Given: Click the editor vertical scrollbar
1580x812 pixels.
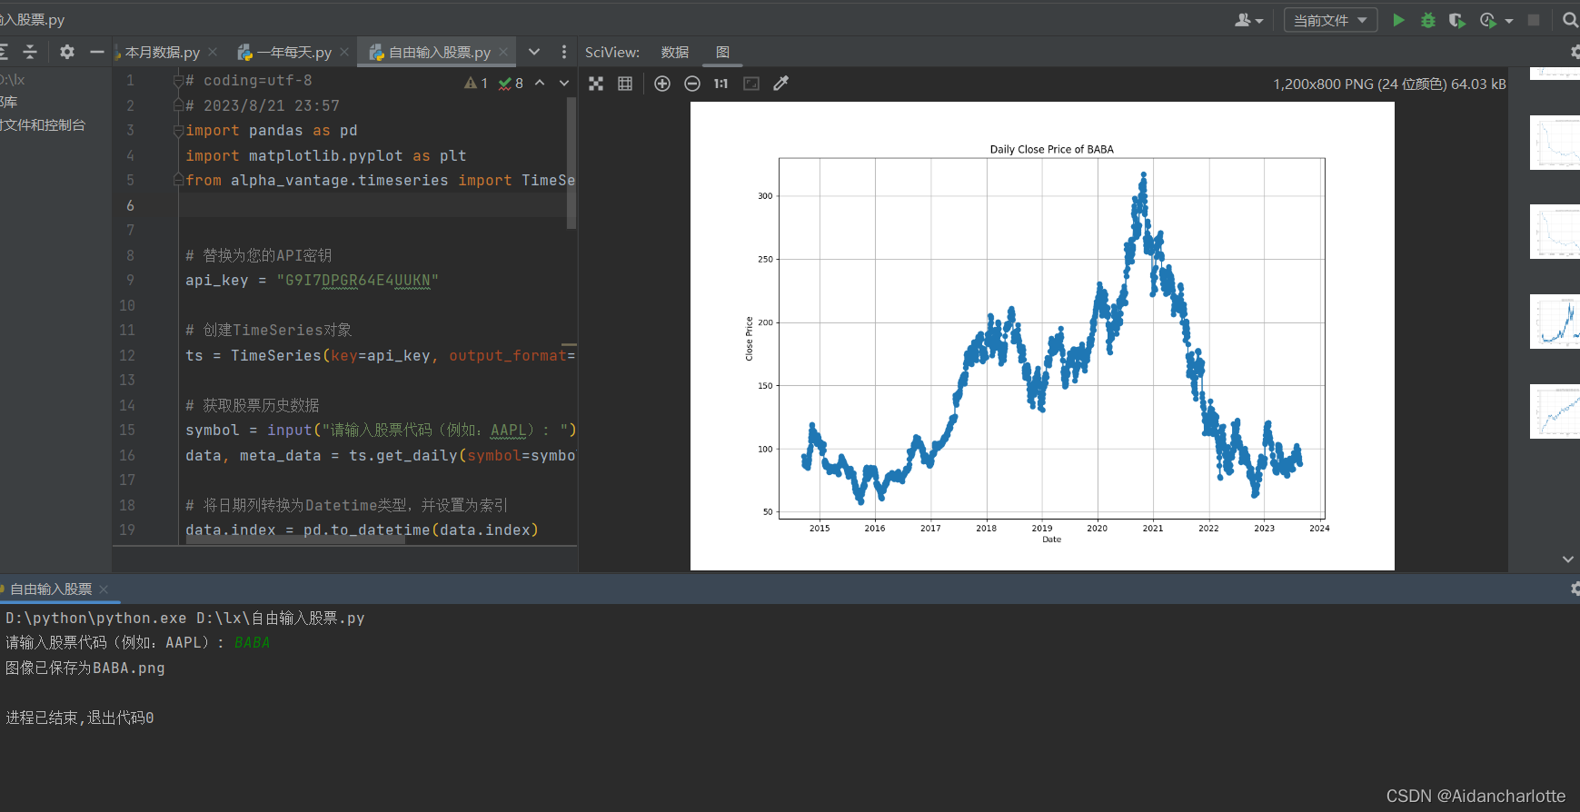Looking at the screenshot, I should pyautogui.click(x=571, y=163).
